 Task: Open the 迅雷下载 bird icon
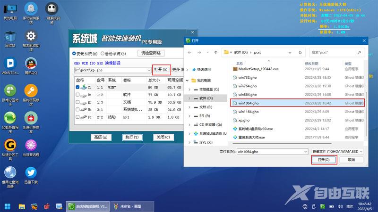point(31,175)
